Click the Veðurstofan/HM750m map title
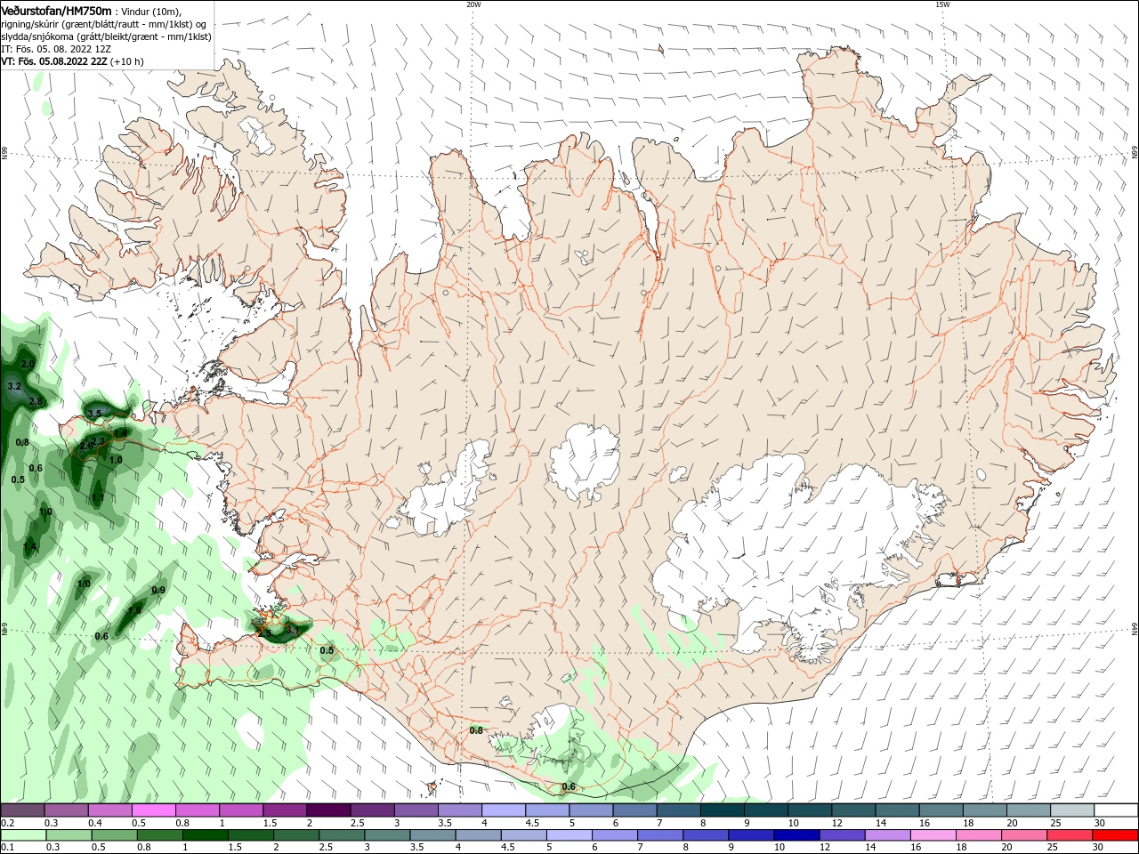 56,10
